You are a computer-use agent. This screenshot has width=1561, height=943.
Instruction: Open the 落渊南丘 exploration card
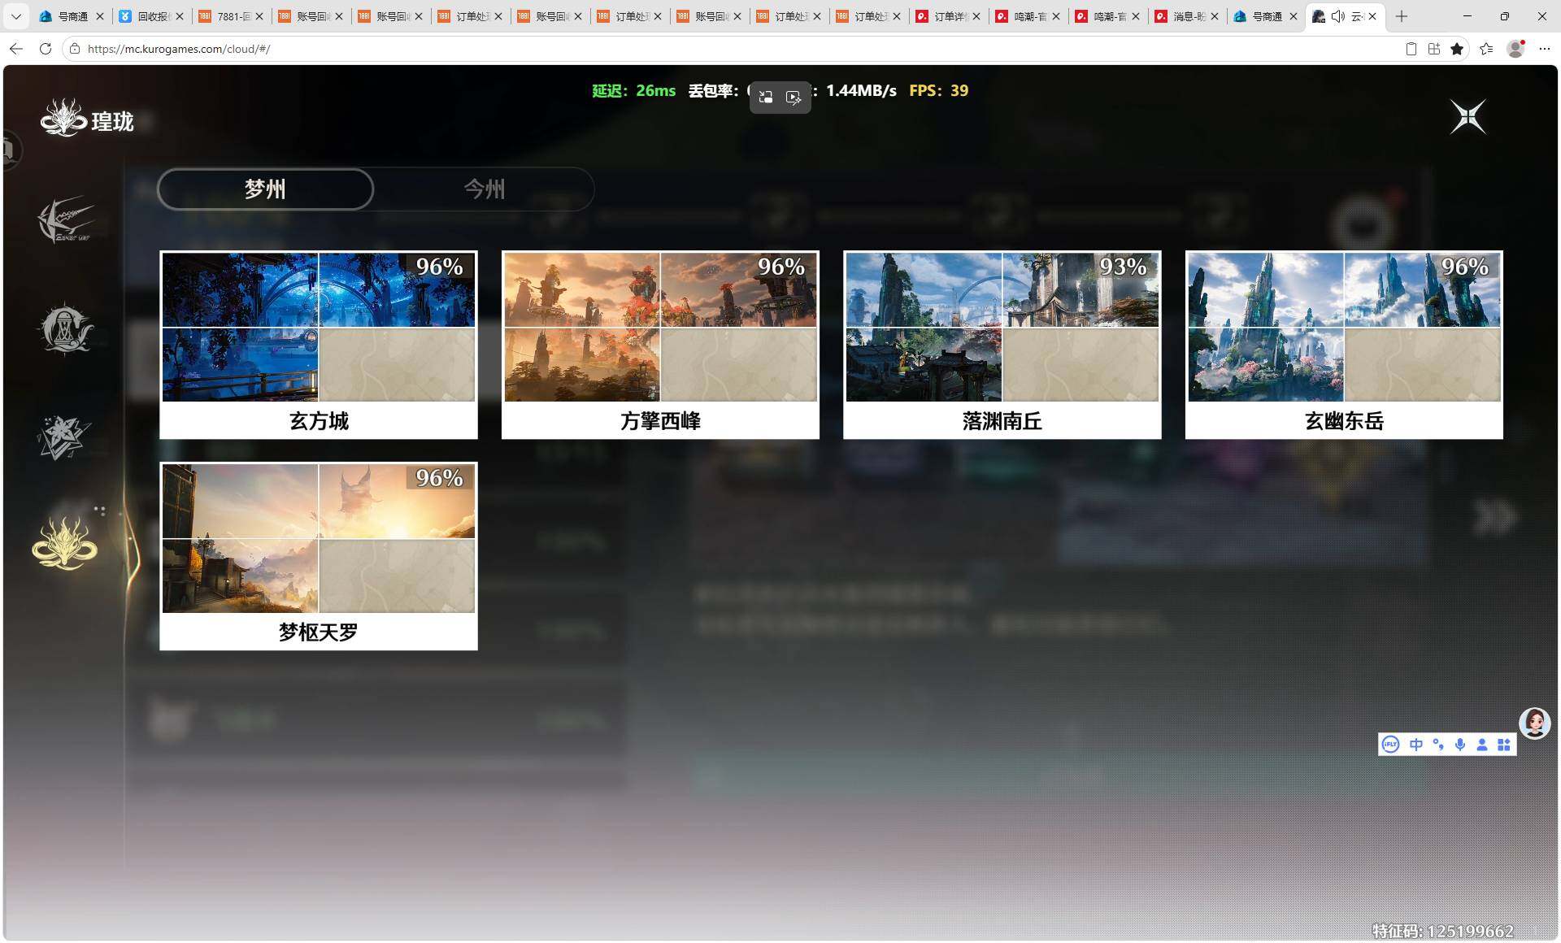[x=1002, y=345]
